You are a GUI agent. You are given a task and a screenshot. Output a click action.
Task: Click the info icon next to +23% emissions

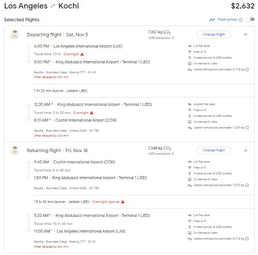pyautogui.click(x=173, y=38)
